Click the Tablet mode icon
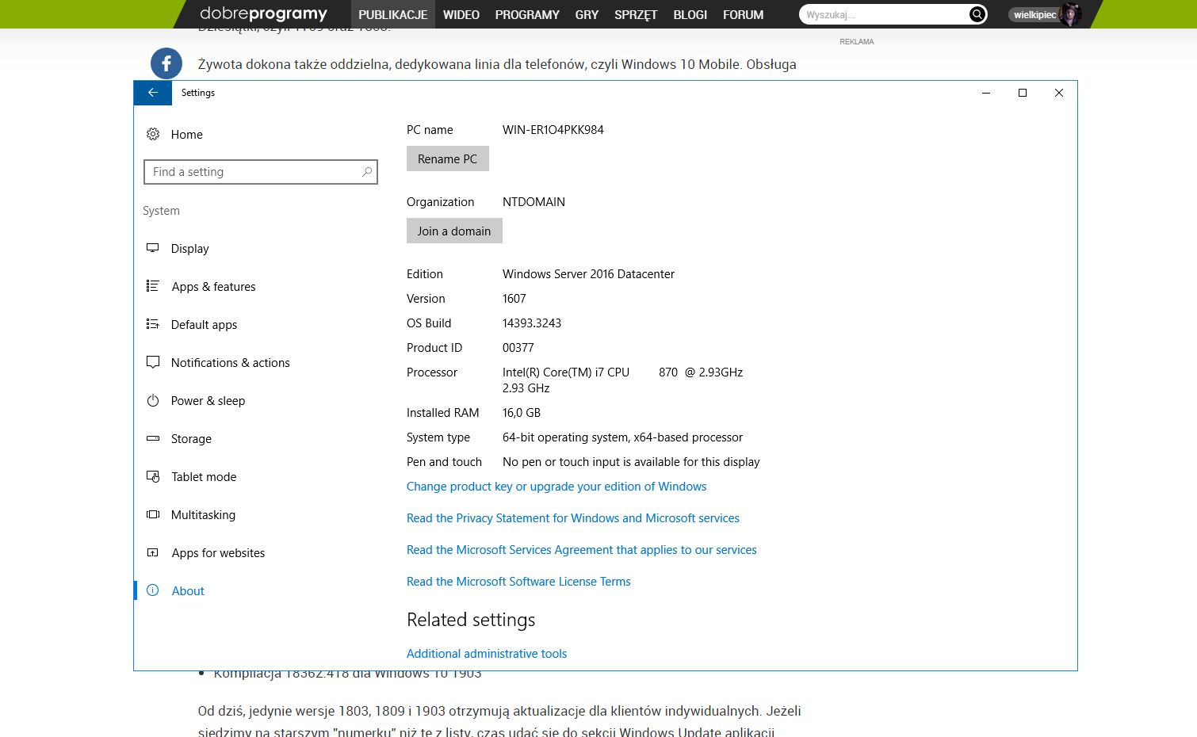 [x=153, y=477]
